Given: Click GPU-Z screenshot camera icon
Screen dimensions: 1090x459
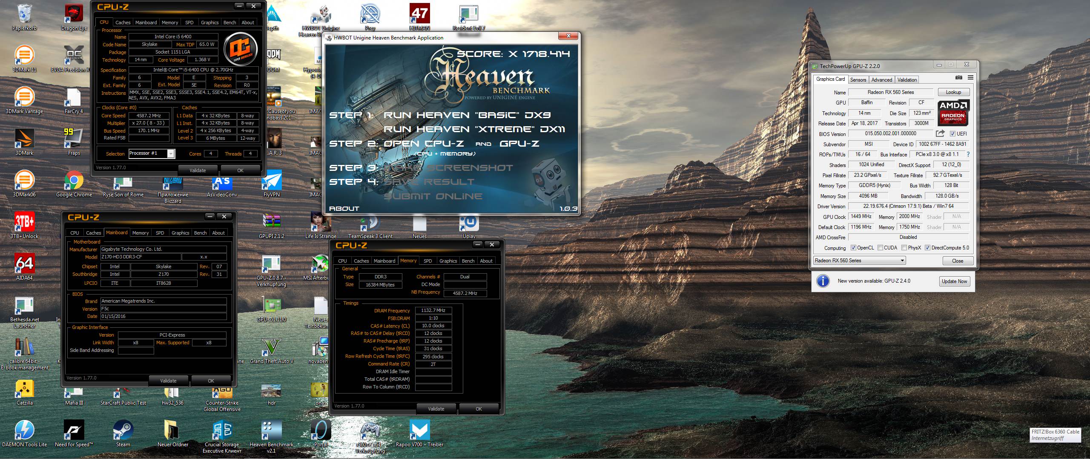Looking at the screenshot, I should click(958, 78).
